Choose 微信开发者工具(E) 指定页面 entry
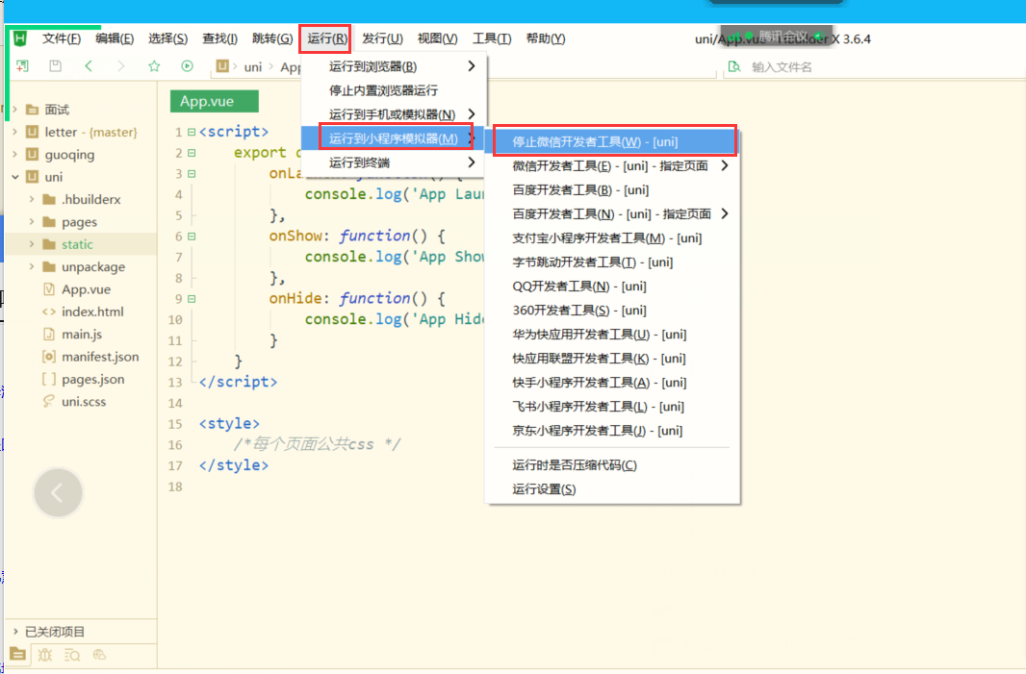The image size is (1026, 674). [613, 166]
